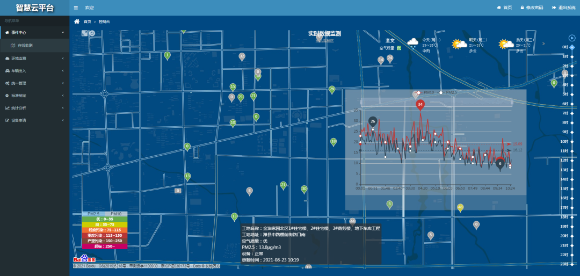Viewport: 580px width, 276px height.
Task: Toggle the PM2.5 chart legend series
Action: [x=448, y=92]
